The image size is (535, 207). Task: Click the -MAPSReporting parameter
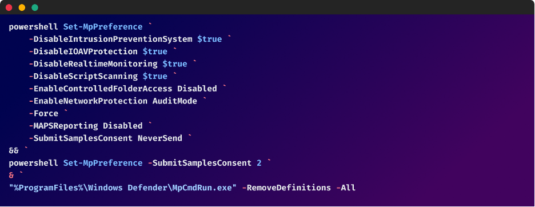pyautogui.click(x=63, y=126)
